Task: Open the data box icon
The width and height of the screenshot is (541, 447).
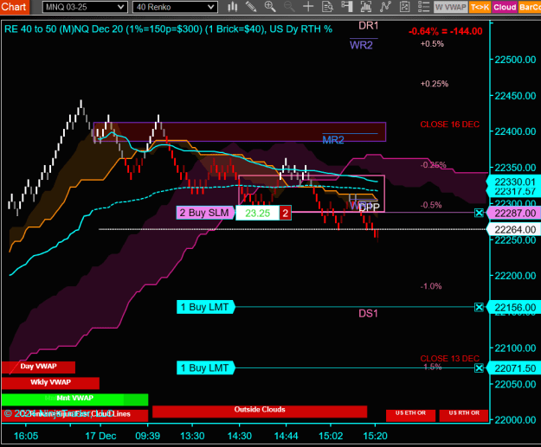Action: [327, 7]
